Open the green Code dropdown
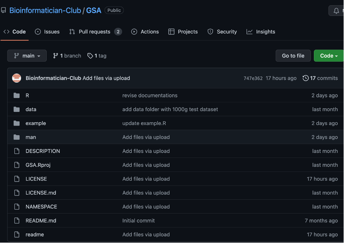Screen dimensions: 344x243 (329, 56)
